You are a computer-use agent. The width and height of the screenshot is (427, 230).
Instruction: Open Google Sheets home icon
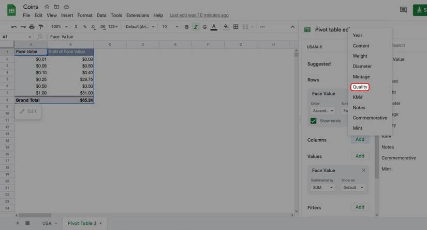(11, 10)
